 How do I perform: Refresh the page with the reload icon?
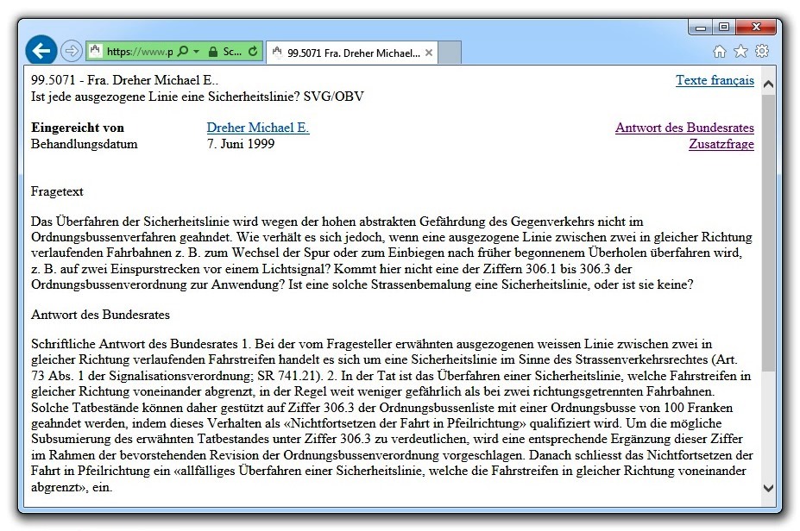(253, 51)
